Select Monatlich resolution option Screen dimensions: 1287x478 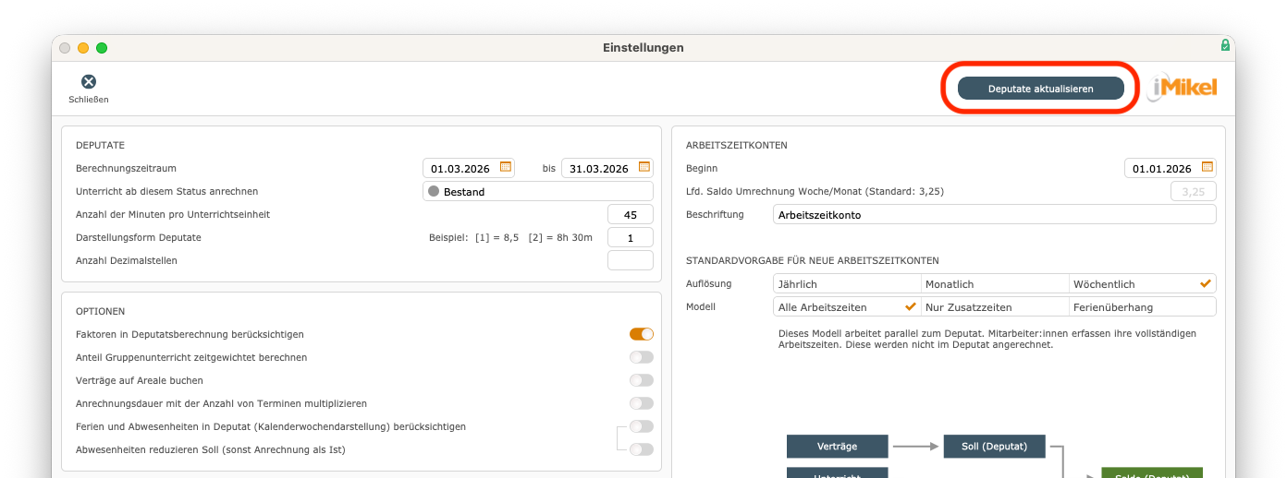tap(995, 283)
